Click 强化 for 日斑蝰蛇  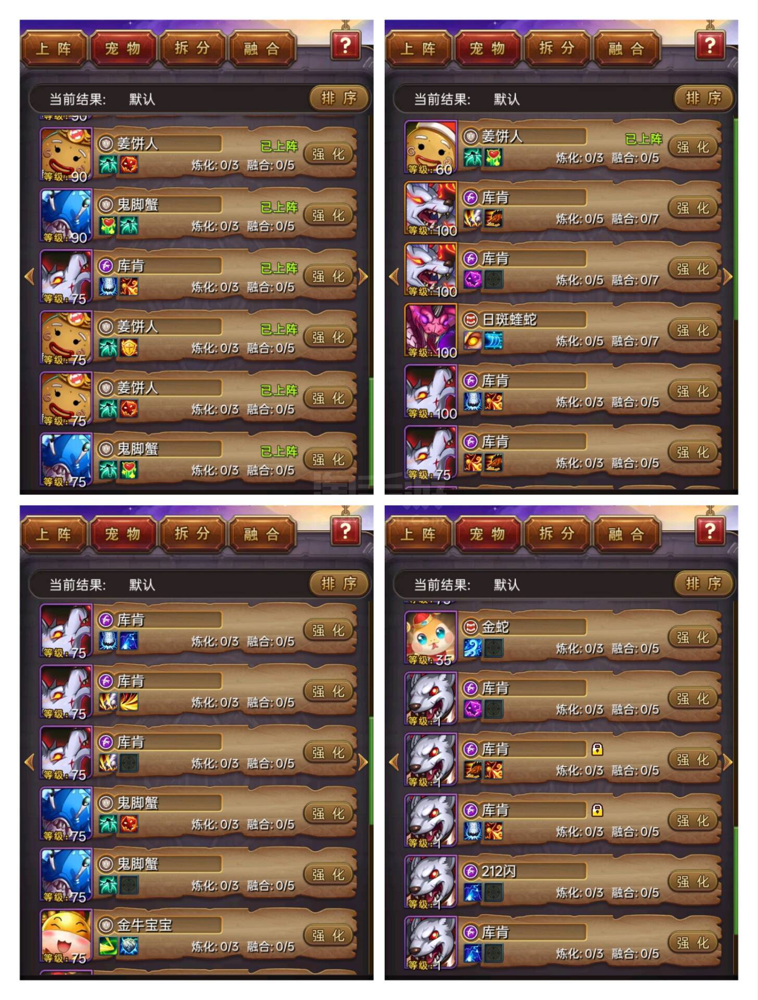point(693,330)
